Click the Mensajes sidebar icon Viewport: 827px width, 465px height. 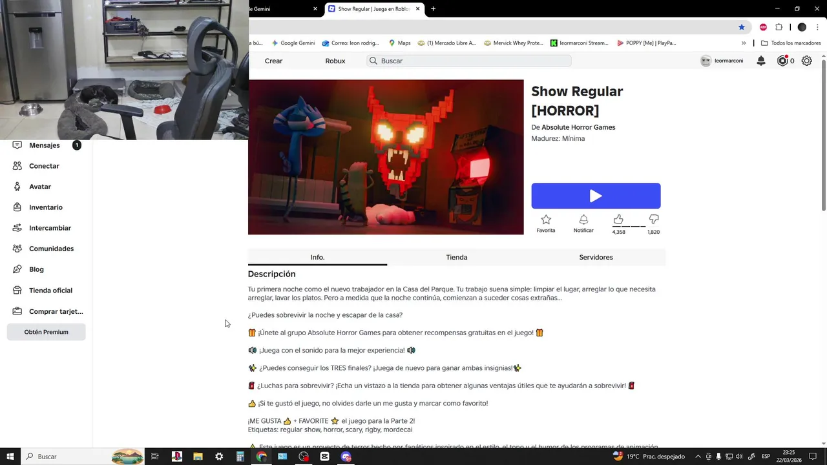(17, 145)
